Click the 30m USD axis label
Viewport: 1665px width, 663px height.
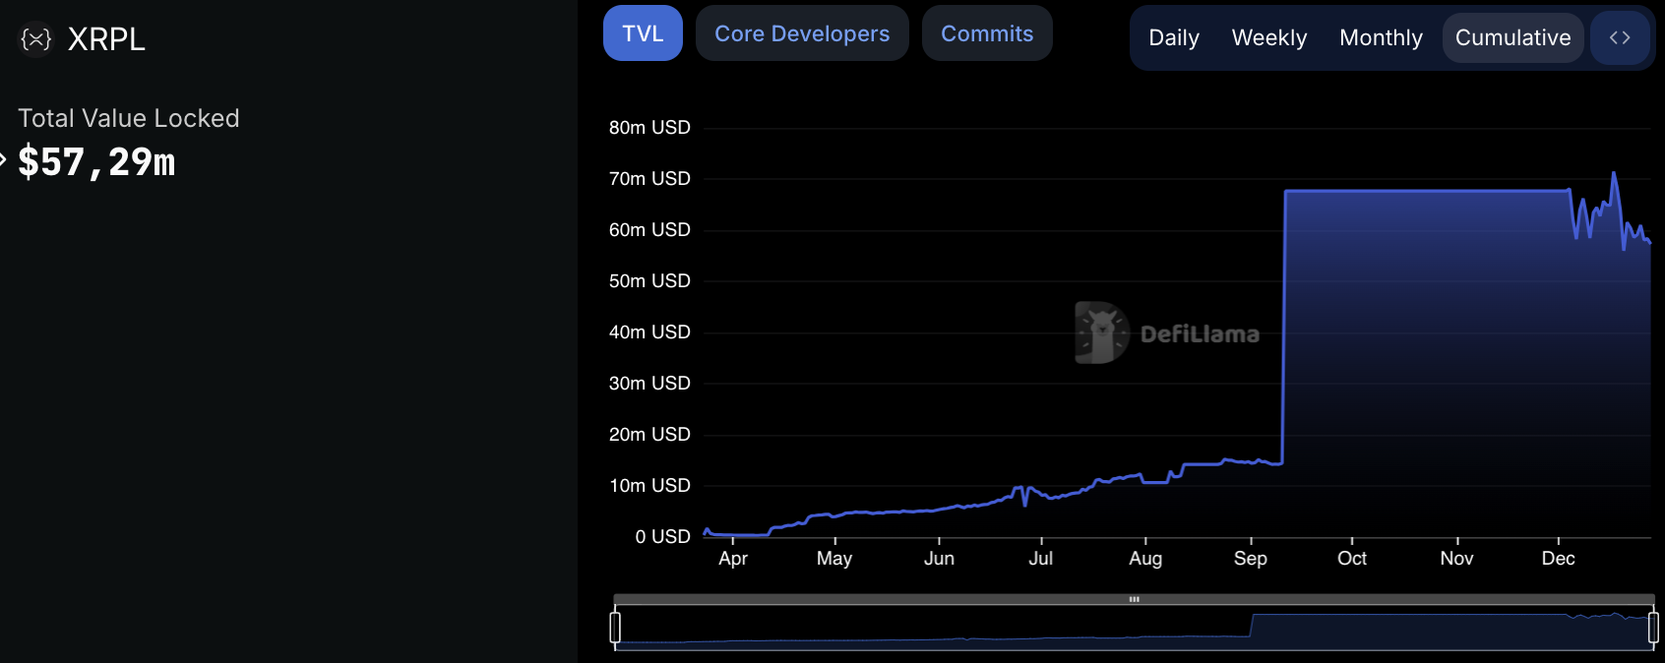pyautogui.click(x=649, y=384)
